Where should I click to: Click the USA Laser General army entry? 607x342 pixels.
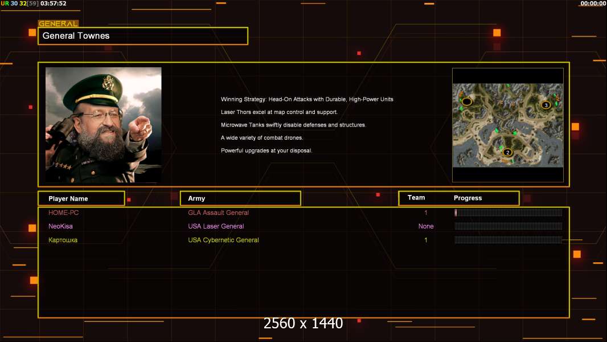tap(216, 226)
